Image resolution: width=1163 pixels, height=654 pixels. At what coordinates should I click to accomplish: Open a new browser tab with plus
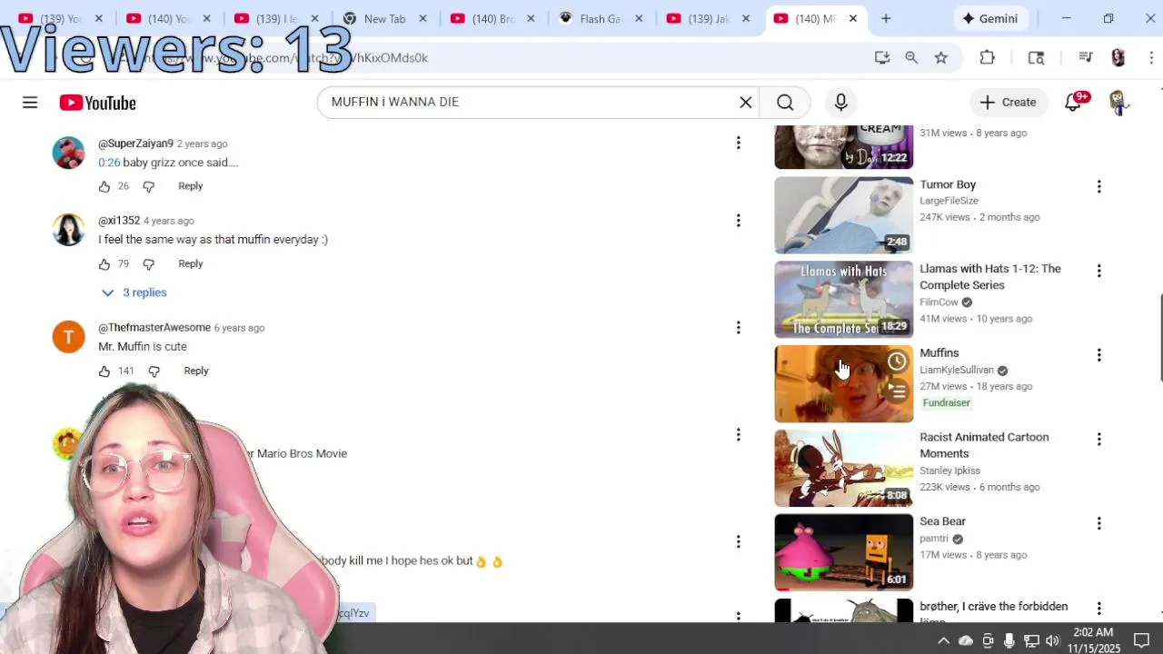click(886, 18)
